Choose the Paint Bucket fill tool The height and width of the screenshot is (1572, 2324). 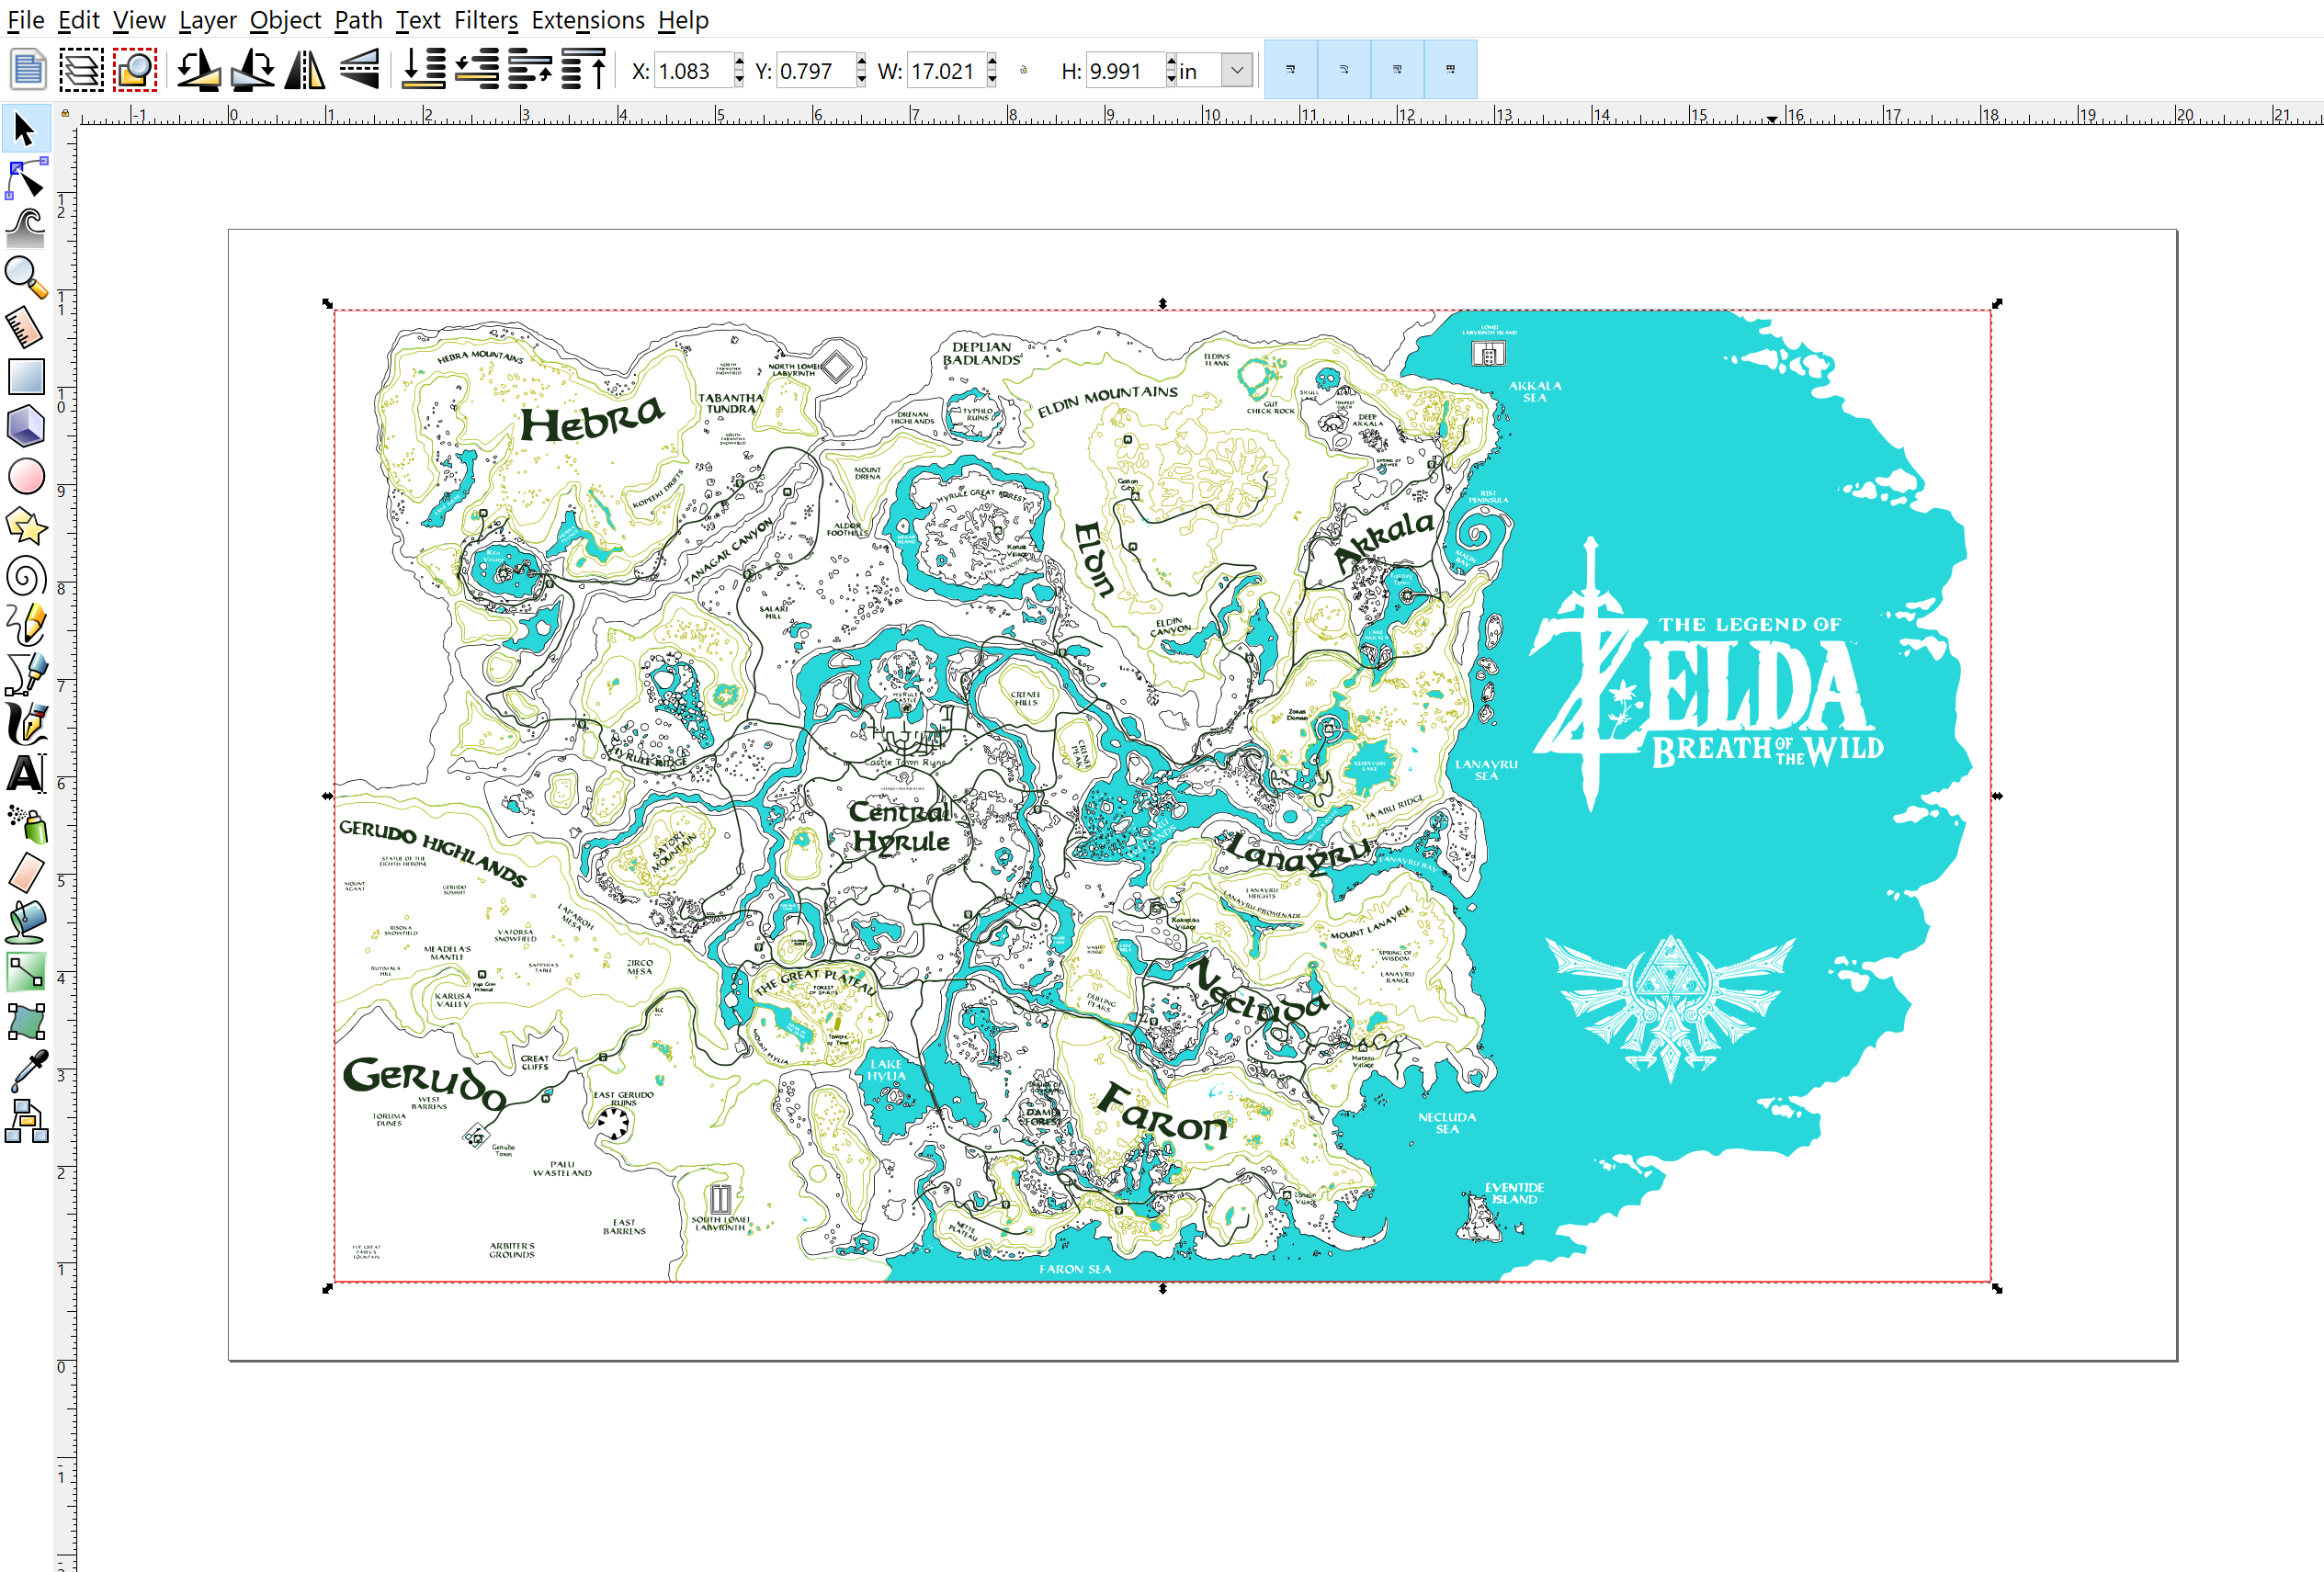point(26,922)
